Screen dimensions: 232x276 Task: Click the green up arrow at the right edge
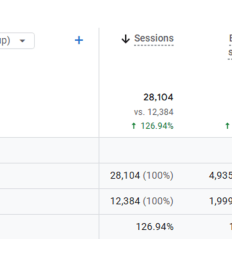click(x=227, y=126)
